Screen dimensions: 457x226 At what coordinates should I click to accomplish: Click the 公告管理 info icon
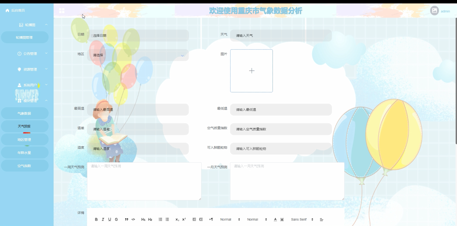(x=20, y=54)
